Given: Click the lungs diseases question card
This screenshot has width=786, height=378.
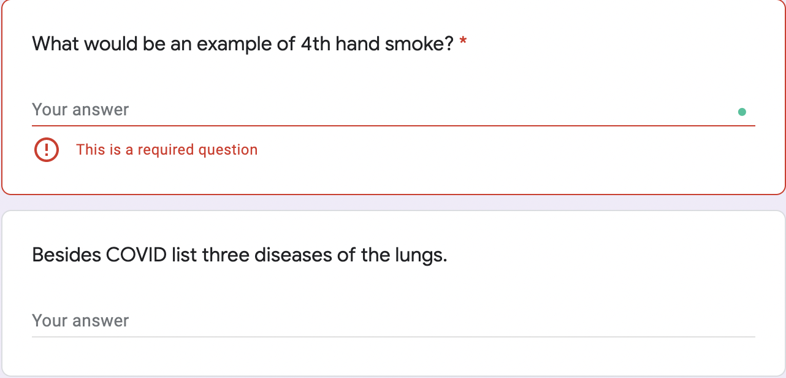Looking at the screenshot, I should coord(393,282).
